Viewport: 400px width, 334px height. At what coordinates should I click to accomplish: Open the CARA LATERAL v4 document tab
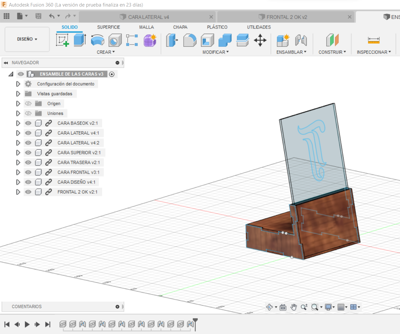point(148,17)
